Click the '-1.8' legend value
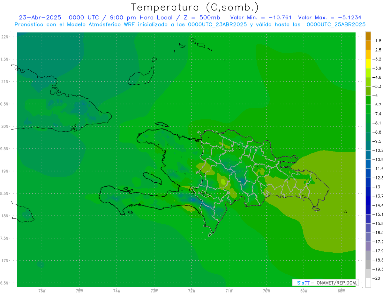Screen dimensions: 383x295 coord(377,41)
